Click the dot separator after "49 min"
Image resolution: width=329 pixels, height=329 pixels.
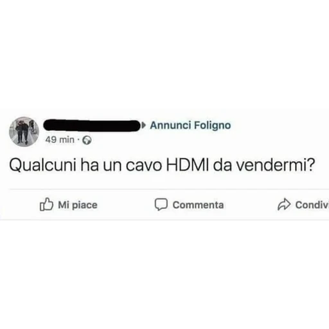point(78,140)
